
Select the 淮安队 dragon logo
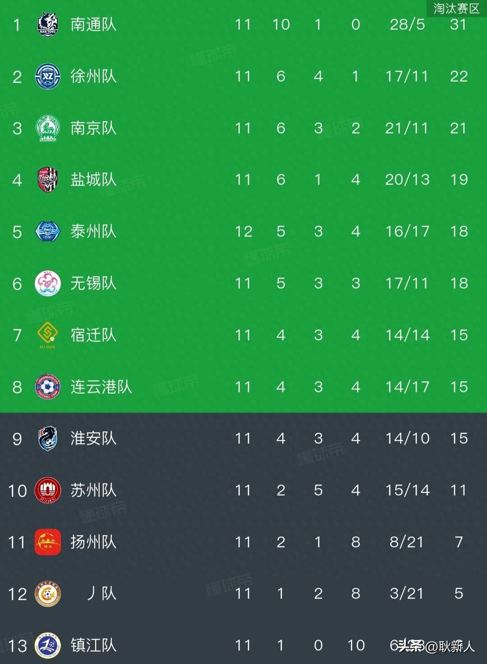click(x=47, y=439)
